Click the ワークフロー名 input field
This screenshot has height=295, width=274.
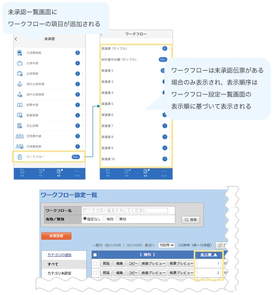[125, 211]
